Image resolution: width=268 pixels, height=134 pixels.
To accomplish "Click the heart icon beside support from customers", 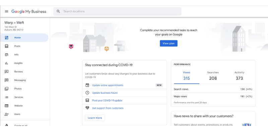I will coord(87,108).
